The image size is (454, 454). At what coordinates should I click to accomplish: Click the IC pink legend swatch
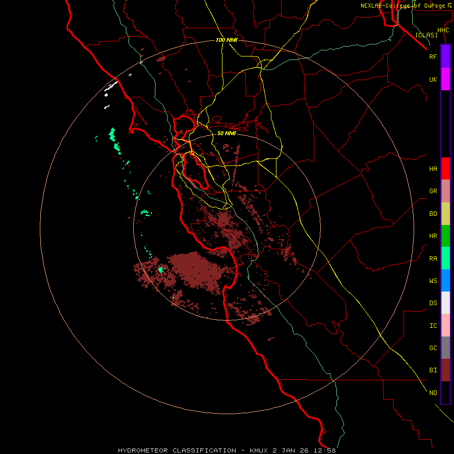[445, 325]
